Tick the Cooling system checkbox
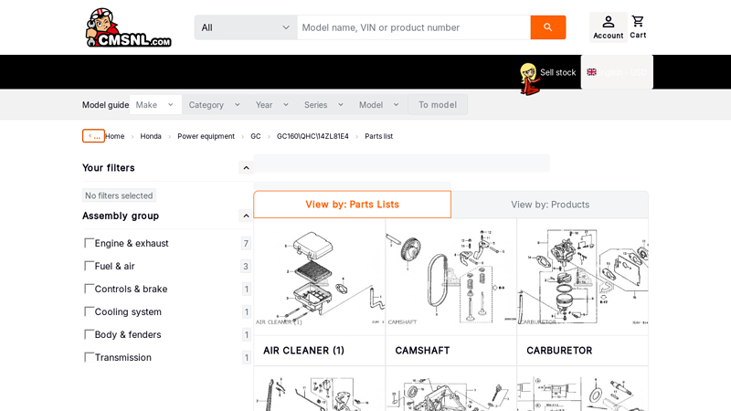Screen dimensions: 731x411 pyautogui.click(x=89, y=311)
